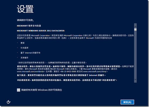Click the 补充程序 bullet item
Screen dimensions: 149x107
coord(24,48)
